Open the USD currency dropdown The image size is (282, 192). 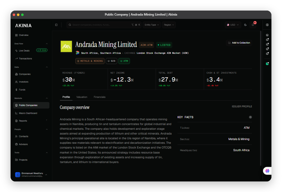pos(233,25)
